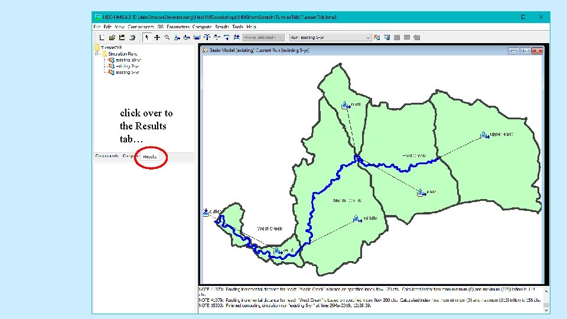The image size is (567, 319).
Task: Select the north subbasin icon on map
Action: pyautogui.click(x=346, y=105)
